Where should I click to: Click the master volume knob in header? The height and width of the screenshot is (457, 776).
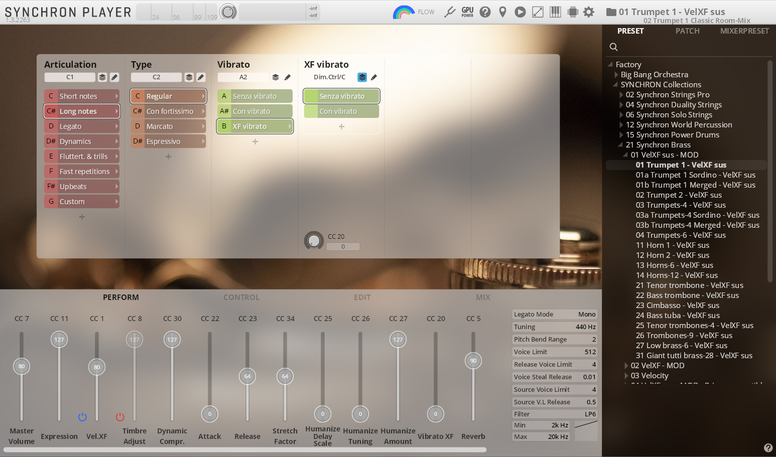(228, 12)
